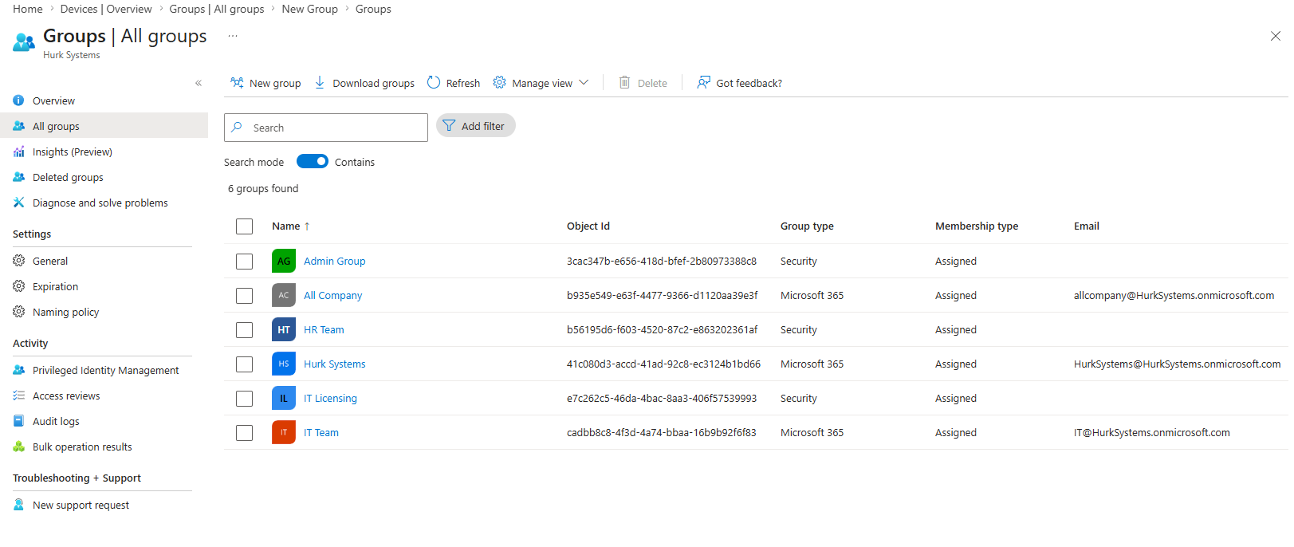Click the Groups header people icon
This screenshot has height=547, width=1294.
(24, 42)
